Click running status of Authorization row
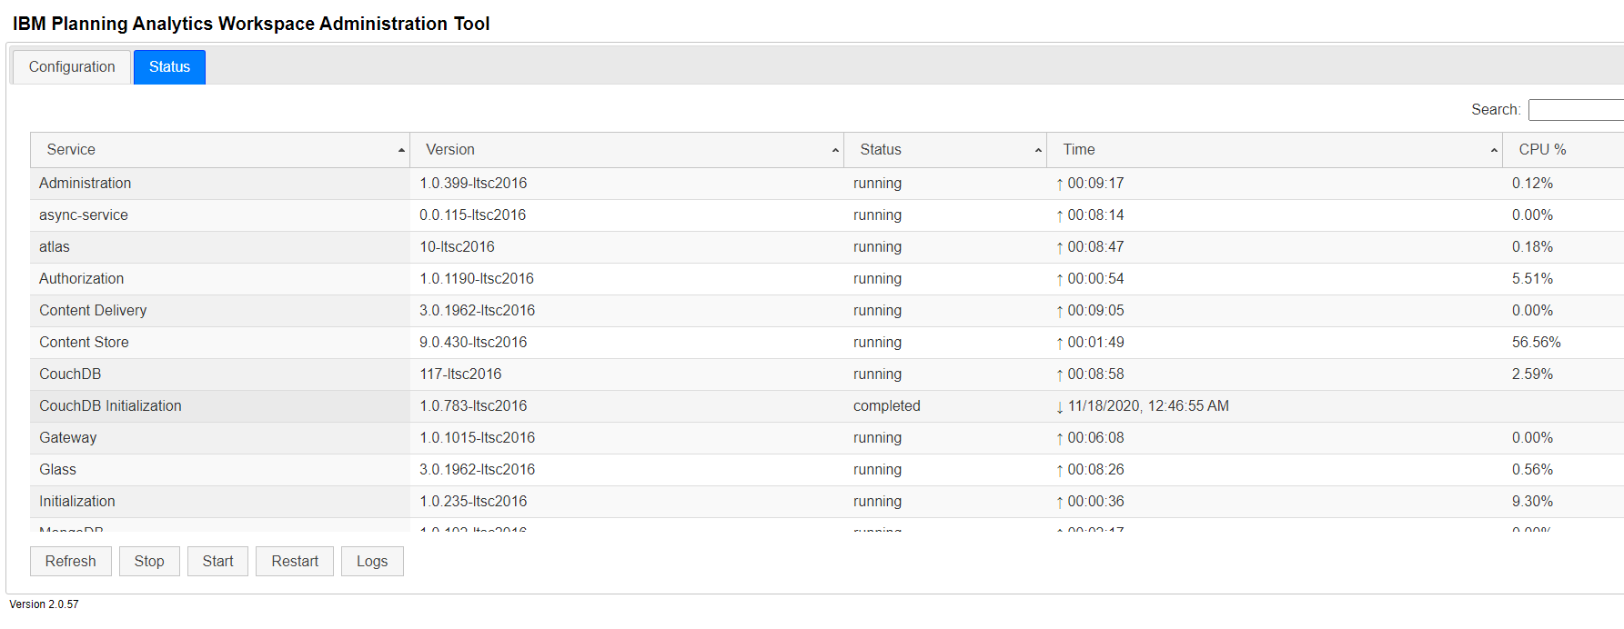Viewport: 1624px width, 629px height. [878, 279]
